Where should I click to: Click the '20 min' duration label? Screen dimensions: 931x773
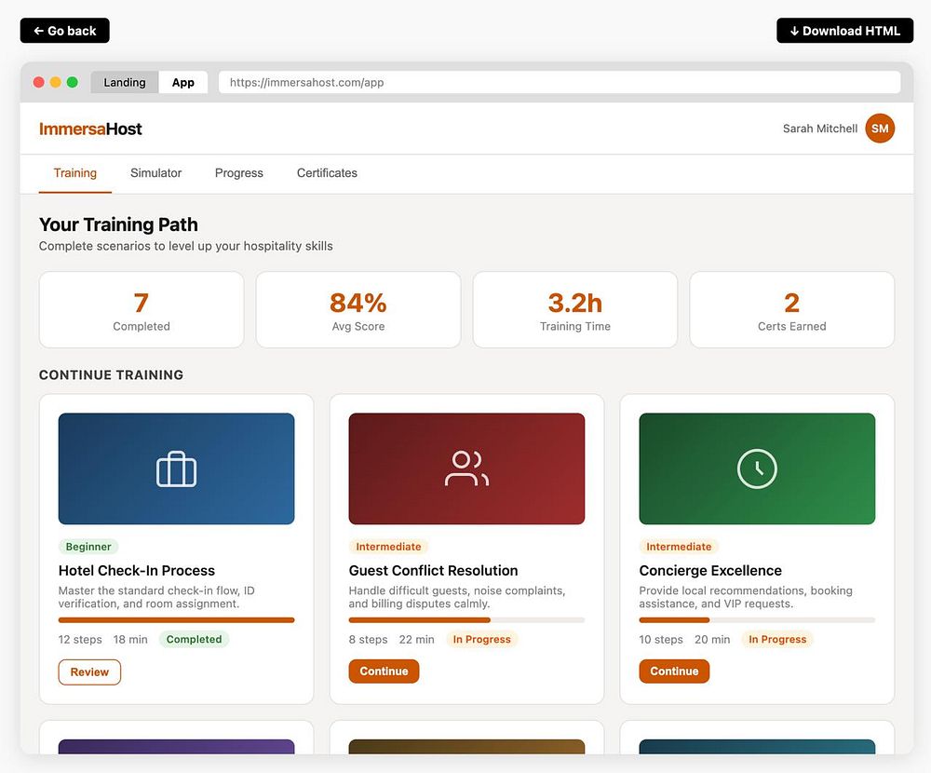tap(712, 639)
